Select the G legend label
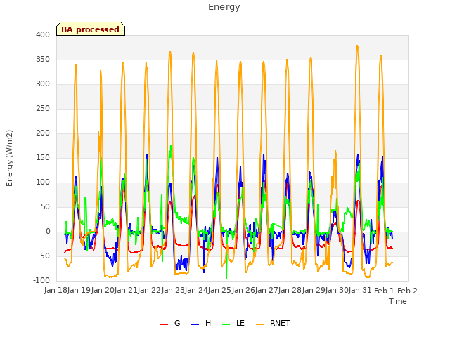The height and width of the screenshot is (337, 450). (x=177, y=323)
